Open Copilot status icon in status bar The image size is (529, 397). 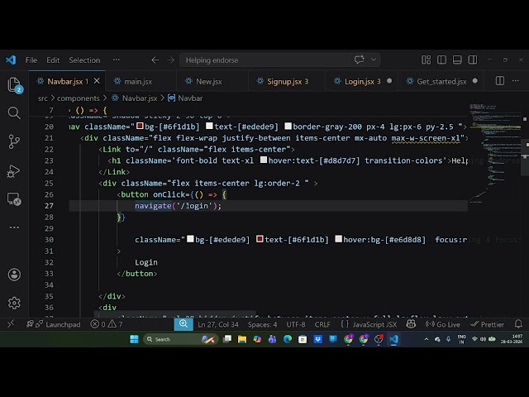point(411,324)
